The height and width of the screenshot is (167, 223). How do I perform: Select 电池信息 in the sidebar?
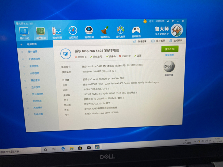[x=37, y=101]
